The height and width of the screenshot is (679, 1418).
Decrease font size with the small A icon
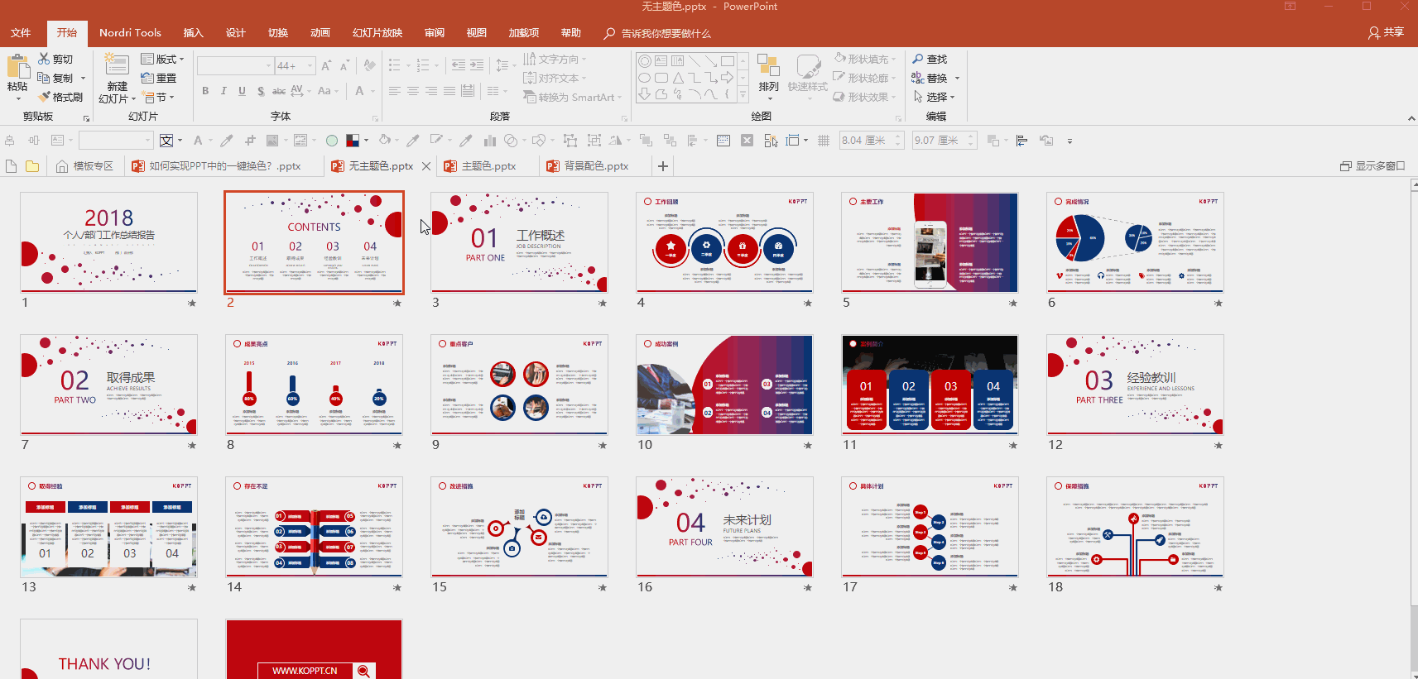(344, 65)
